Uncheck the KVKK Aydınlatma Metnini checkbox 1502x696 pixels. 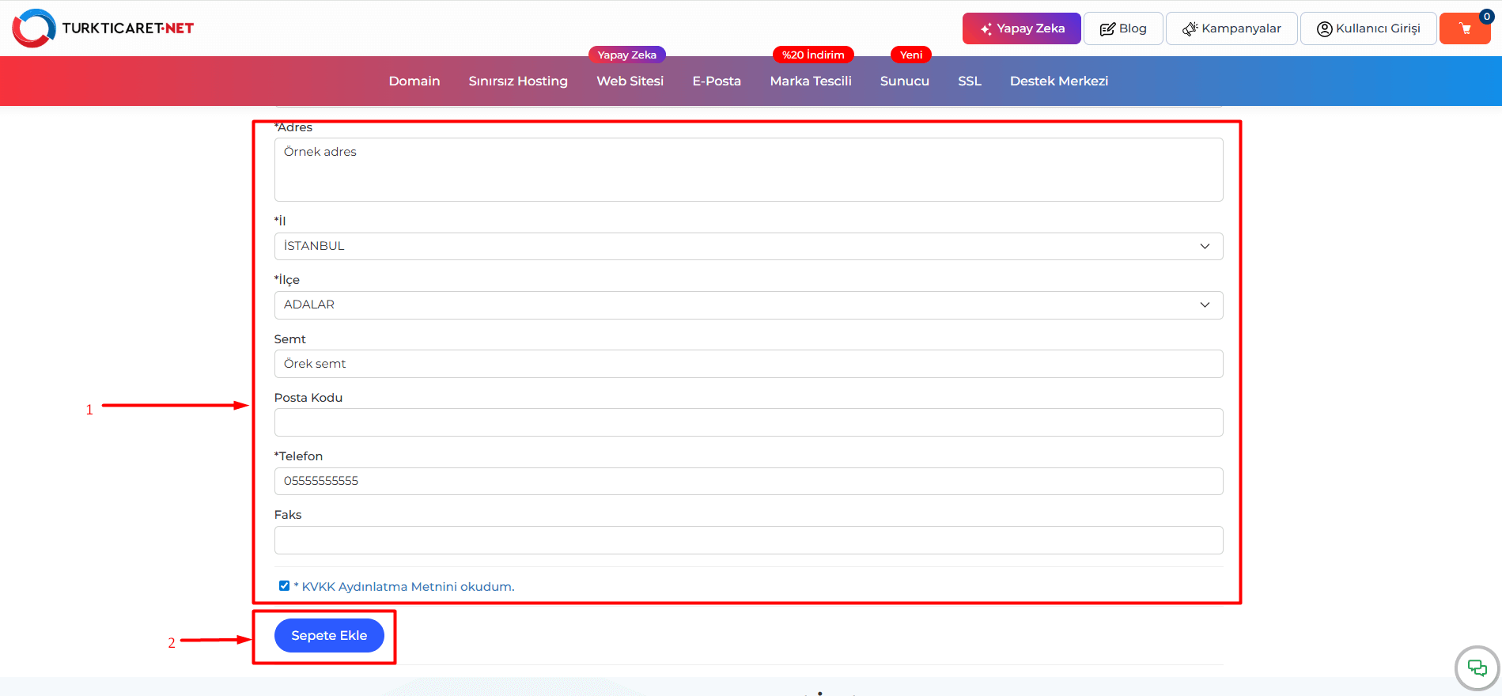[284, 586]
